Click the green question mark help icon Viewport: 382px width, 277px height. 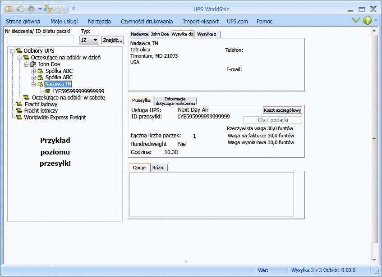pyautogui.click(x=368, y=20)
